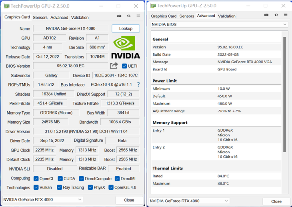Toggle the Vulkan checkbox

(36, 187)
